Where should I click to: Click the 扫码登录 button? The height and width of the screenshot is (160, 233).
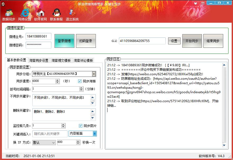click(86, 41)
